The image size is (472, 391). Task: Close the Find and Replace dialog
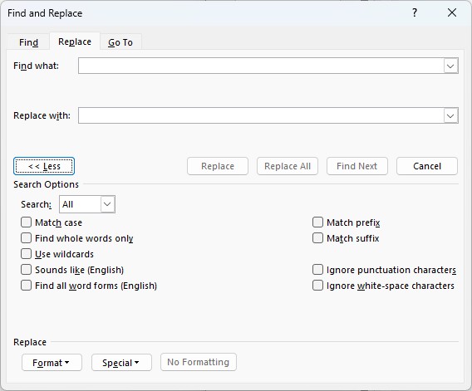click(x=452, y=13)
